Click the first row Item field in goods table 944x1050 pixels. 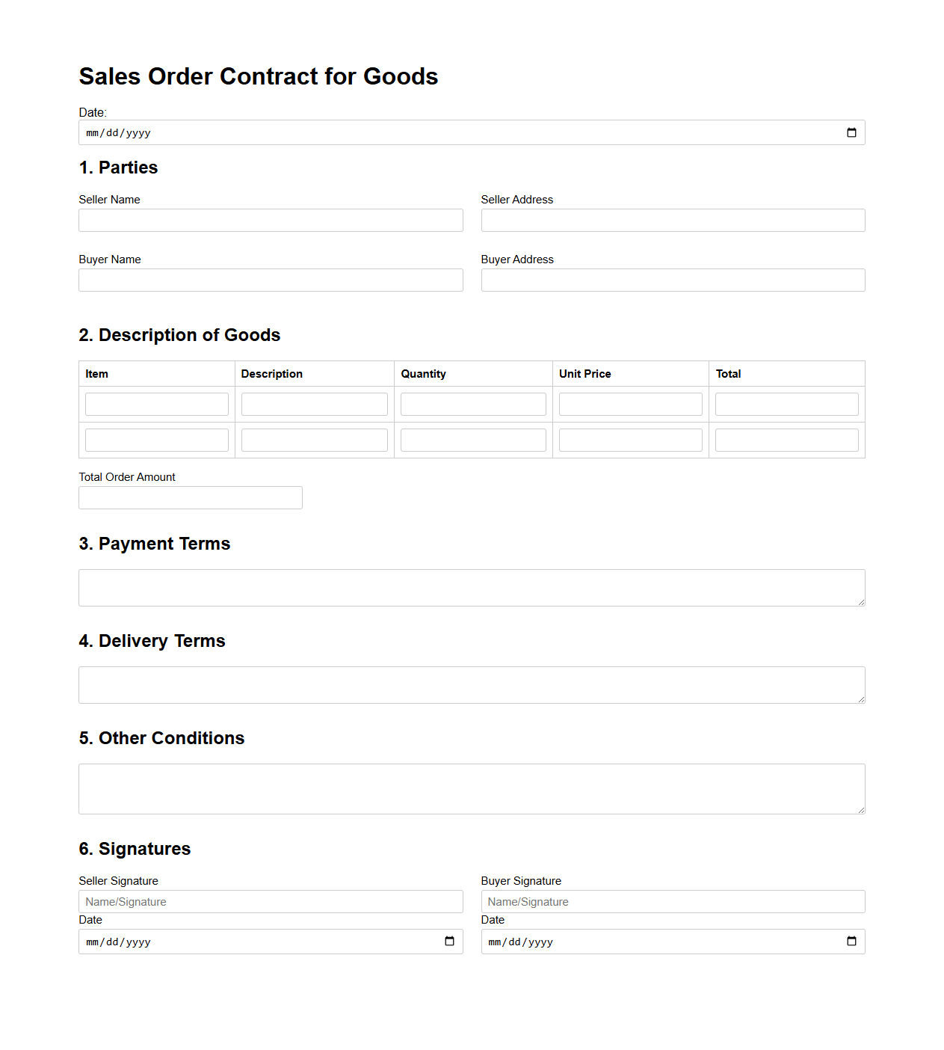156,403
